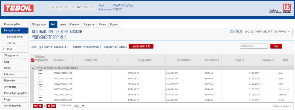The image size is (295, 110).
Task: Click the page number input box
Action: pos(44,106)
